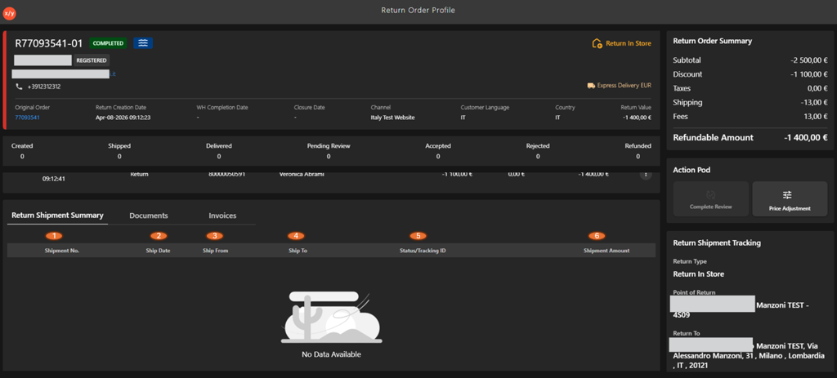Viewport: 837px width, 378px height.
Task: Click the Taxes row in Return Order Summary
Action: [x=750, y=88]
